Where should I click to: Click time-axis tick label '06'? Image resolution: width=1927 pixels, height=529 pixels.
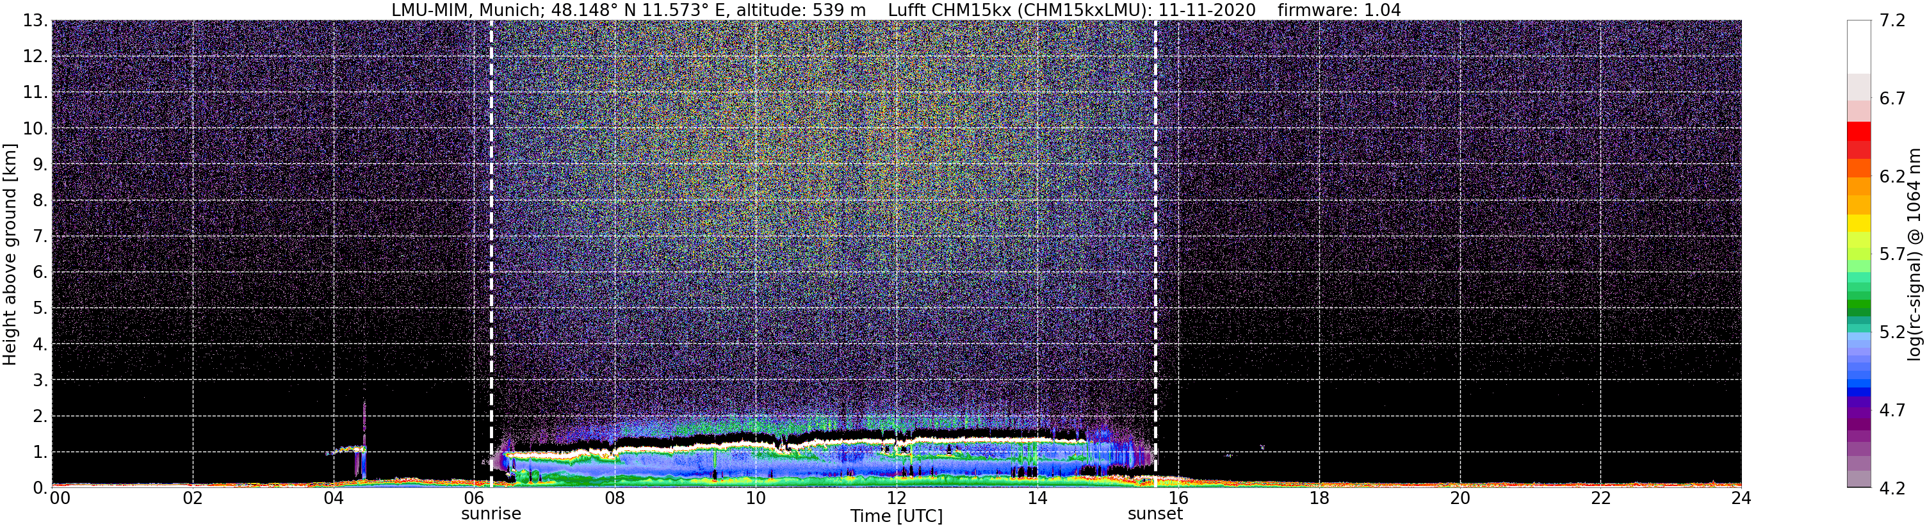[x=475, y=498]
